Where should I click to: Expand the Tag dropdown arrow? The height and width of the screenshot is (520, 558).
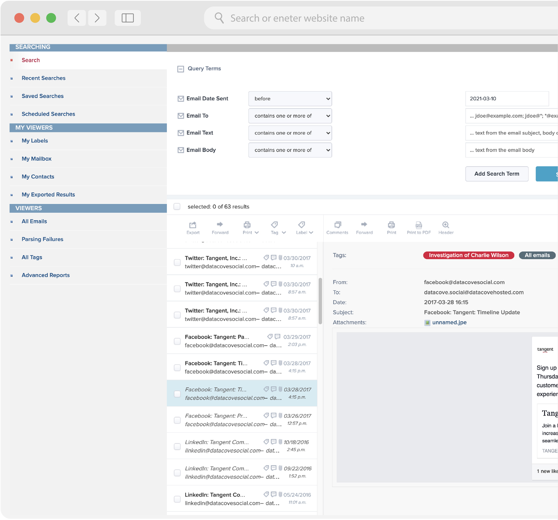click(x=284, y=233)
